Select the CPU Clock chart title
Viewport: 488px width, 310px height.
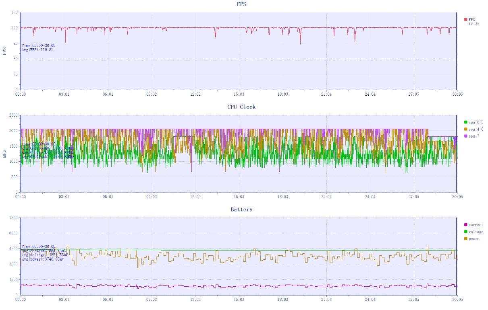pyautogui.click(x=241, y=107)
